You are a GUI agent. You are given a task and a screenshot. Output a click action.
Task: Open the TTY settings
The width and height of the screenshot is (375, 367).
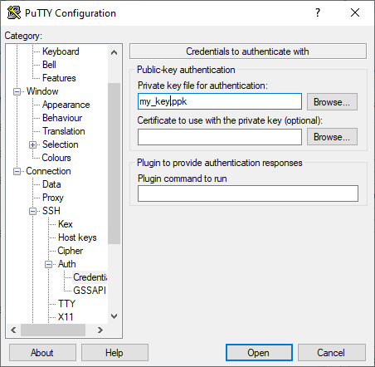click(66, 304)
